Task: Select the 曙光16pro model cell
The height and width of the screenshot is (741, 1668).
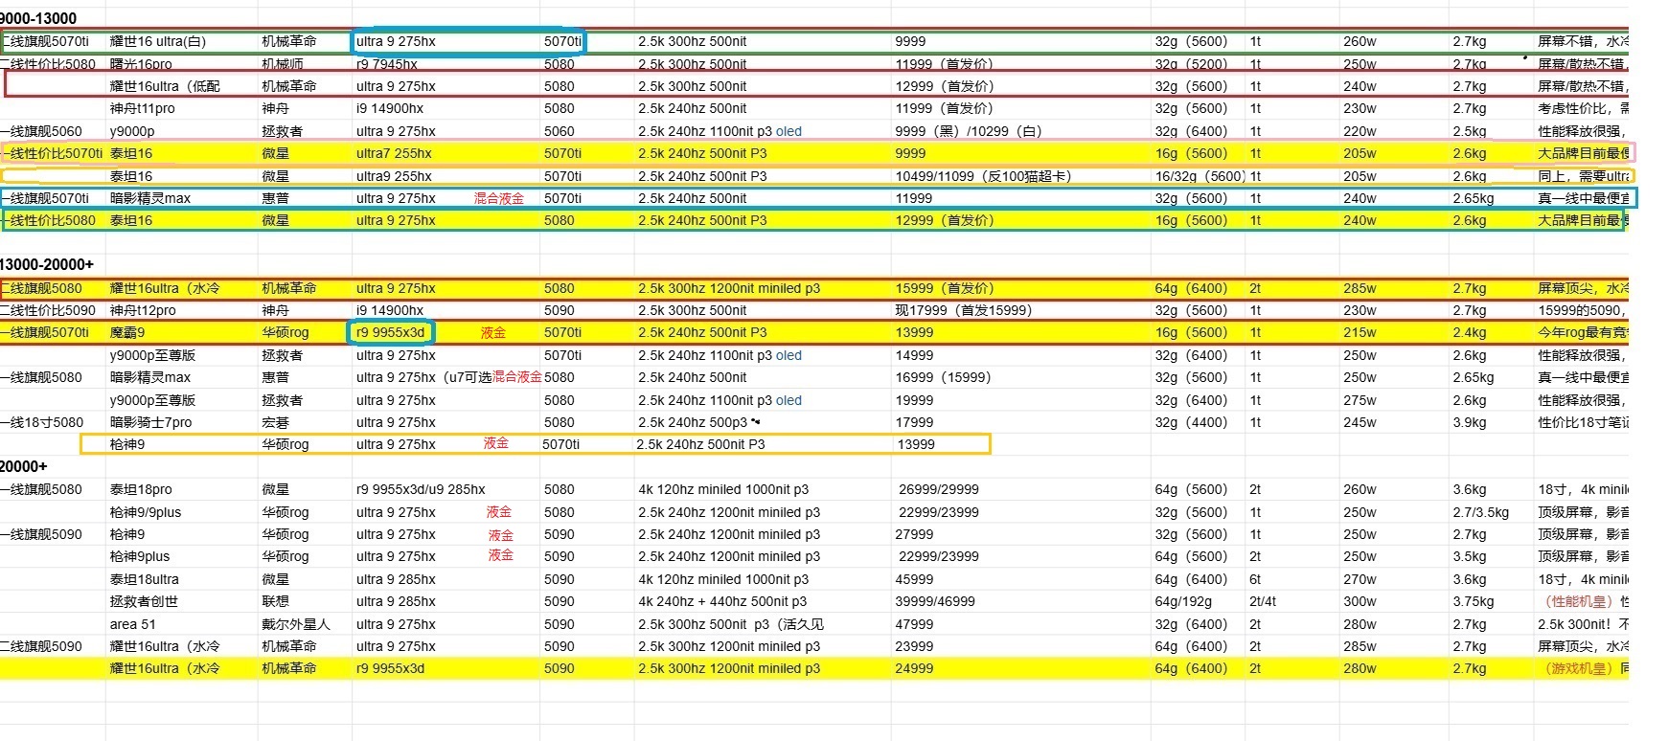Action: click(x=141, y=64)
